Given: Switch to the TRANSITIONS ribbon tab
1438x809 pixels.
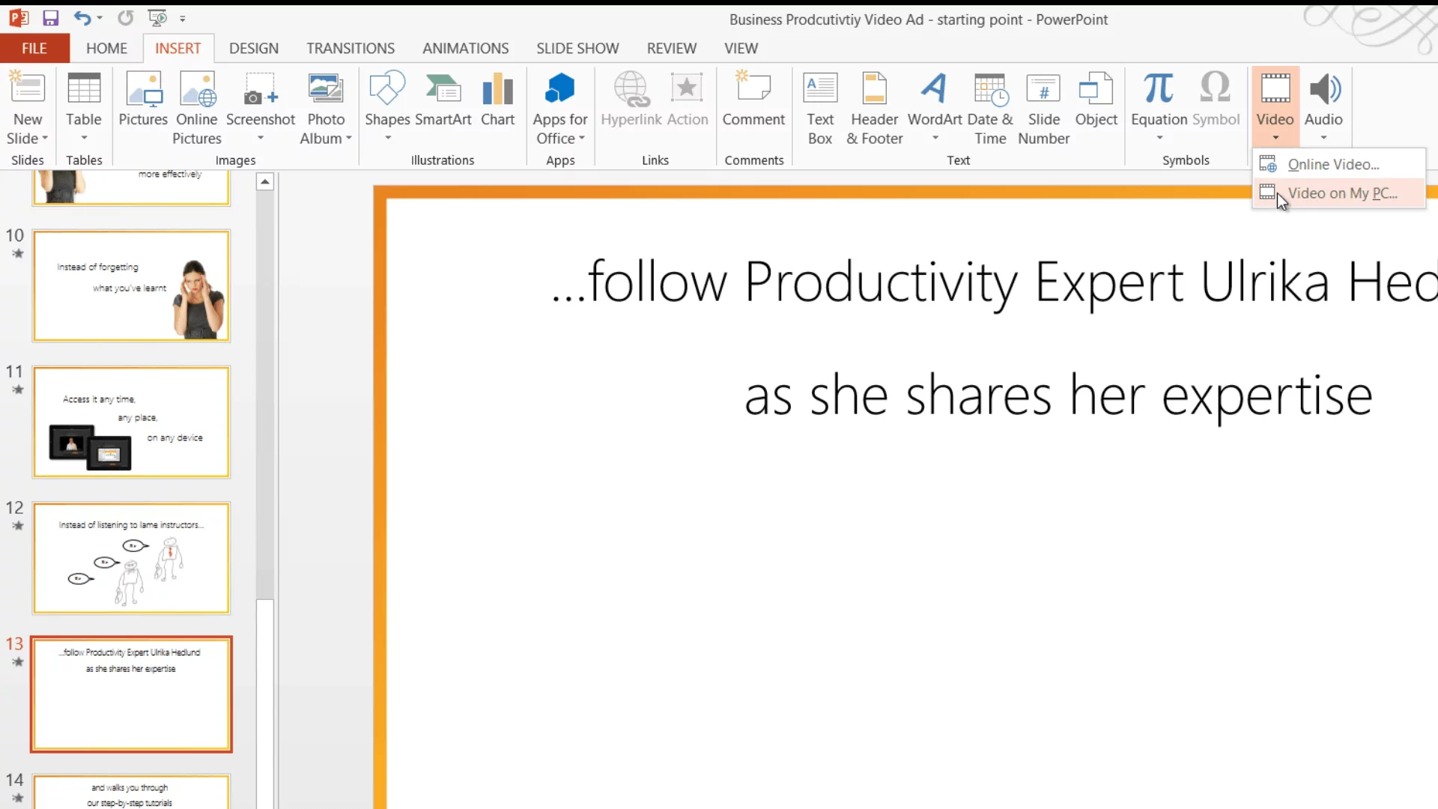Looking at the screenshot, I should pyautogui.click(x=350, y=49).
